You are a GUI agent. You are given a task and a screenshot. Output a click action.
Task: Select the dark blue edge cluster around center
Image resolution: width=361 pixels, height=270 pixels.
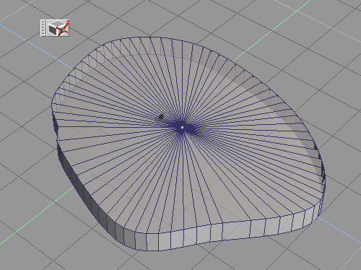pyautogui.click(x=183, y=128)
